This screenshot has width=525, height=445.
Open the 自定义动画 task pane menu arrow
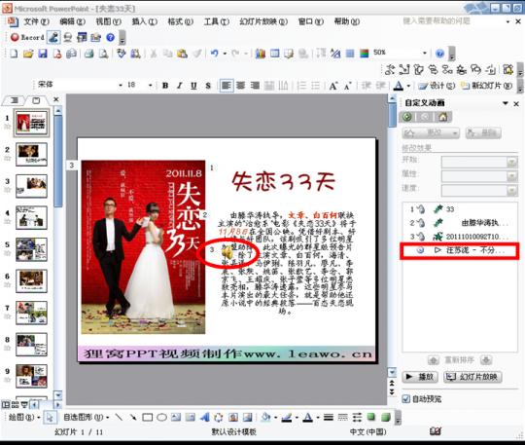(506, 103)
